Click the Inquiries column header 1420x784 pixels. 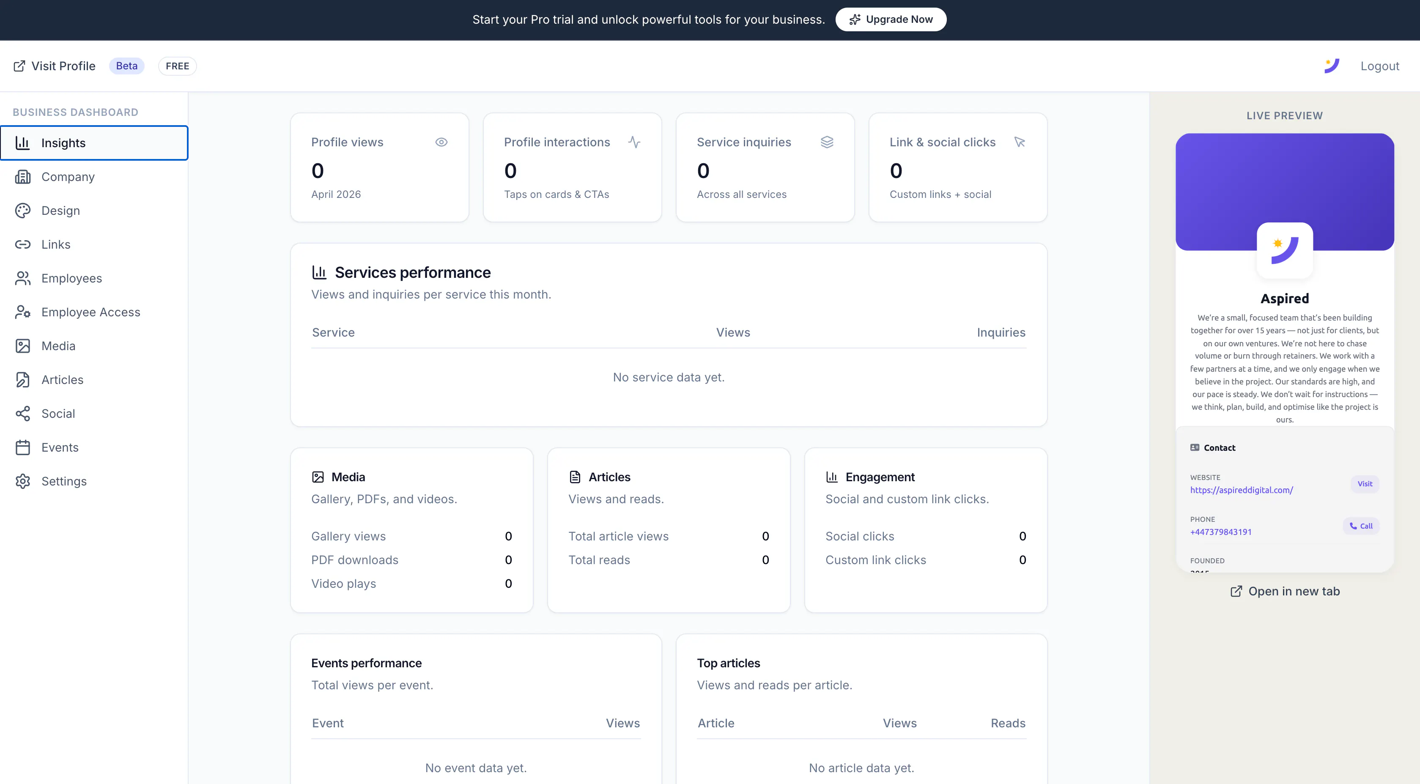[1001, 332]
